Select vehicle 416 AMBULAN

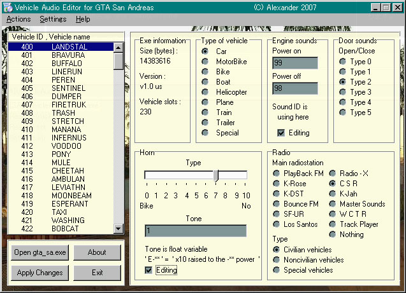[61, 179]
